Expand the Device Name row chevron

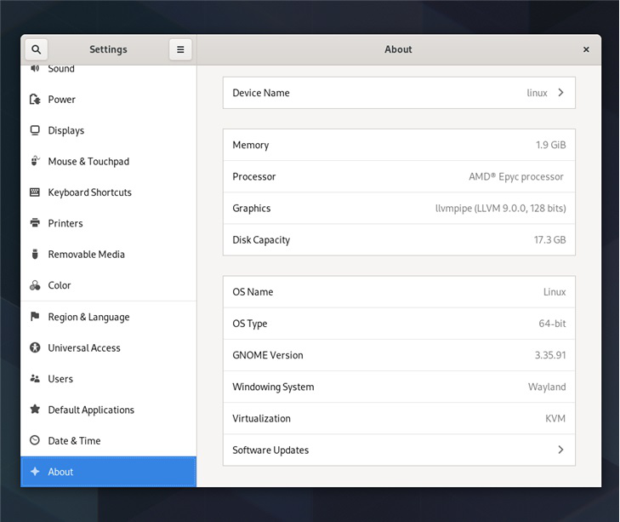pyautogui.click(x=560, y=92)
